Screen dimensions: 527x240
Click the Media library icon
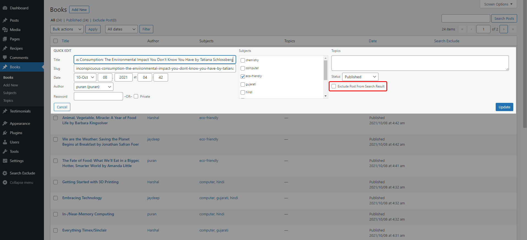[x=5, y=30]
